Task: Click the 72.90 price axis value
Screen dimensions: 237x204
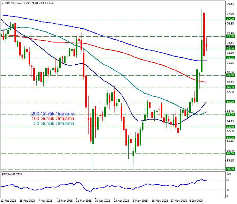Action: (x=230, y=53)
